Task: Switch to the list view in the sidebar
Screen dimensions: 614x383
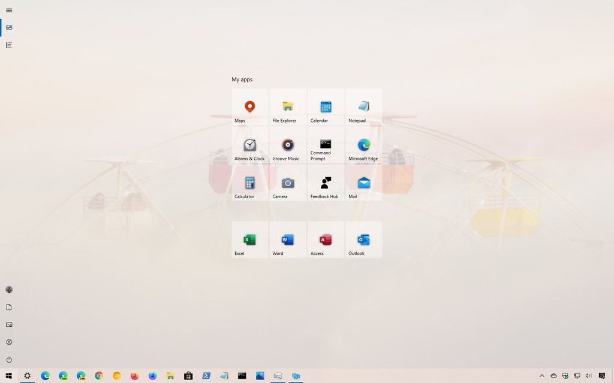Action: pyautogui.click(x=8, y=44)
